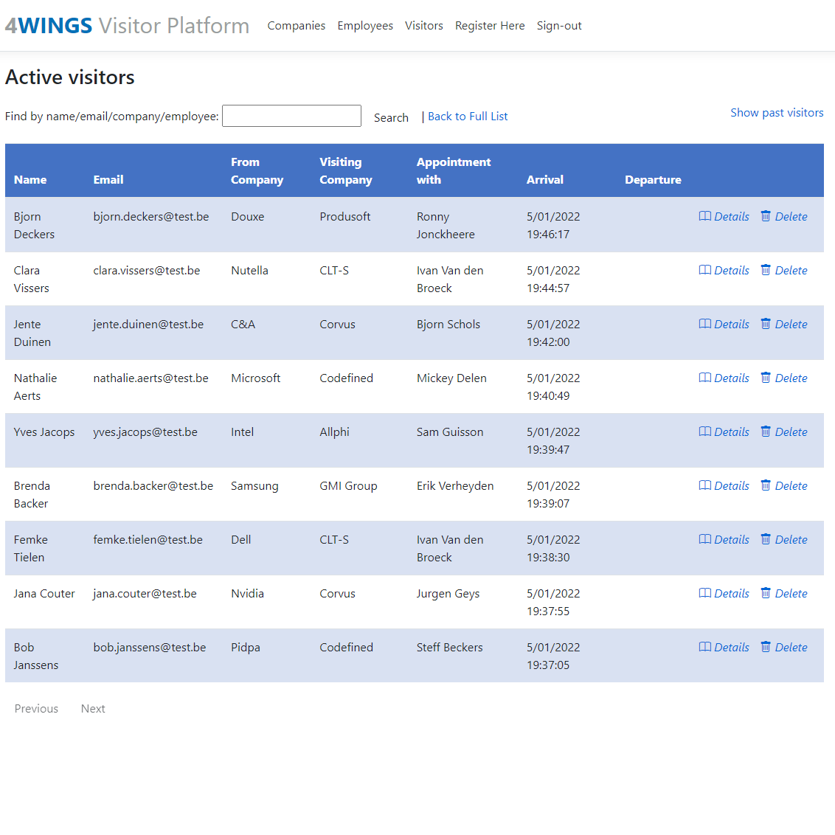The width and height of the screenshot is (835, 835).
Task: Click the trash icon in Jana Couter row
Action: (765, 592)
